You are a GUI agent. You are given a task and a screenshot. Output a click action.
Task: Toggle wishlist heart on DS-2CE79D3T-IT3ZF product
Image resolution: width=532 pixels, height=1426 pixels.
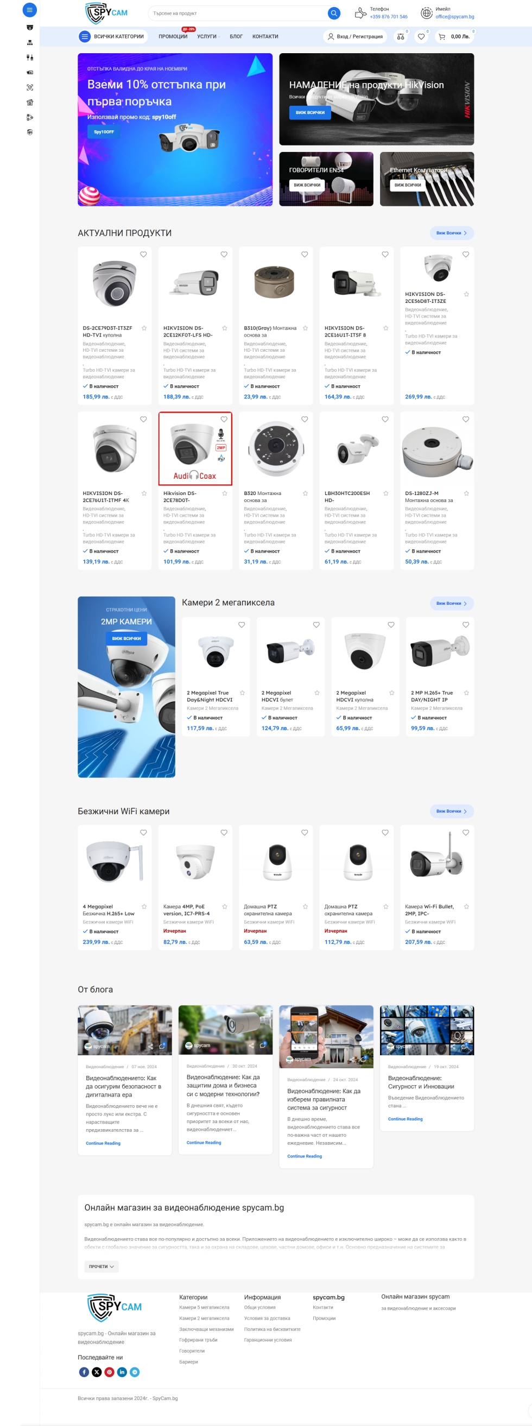tap(143, 254)
